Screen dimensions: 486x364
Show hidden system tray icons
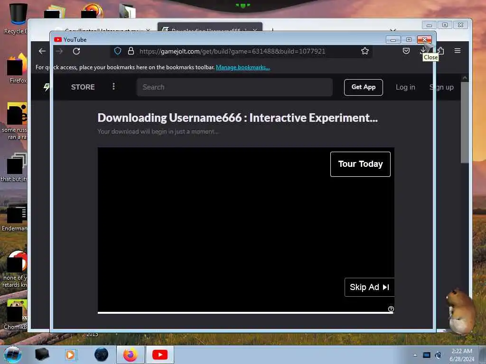(415, 355)
